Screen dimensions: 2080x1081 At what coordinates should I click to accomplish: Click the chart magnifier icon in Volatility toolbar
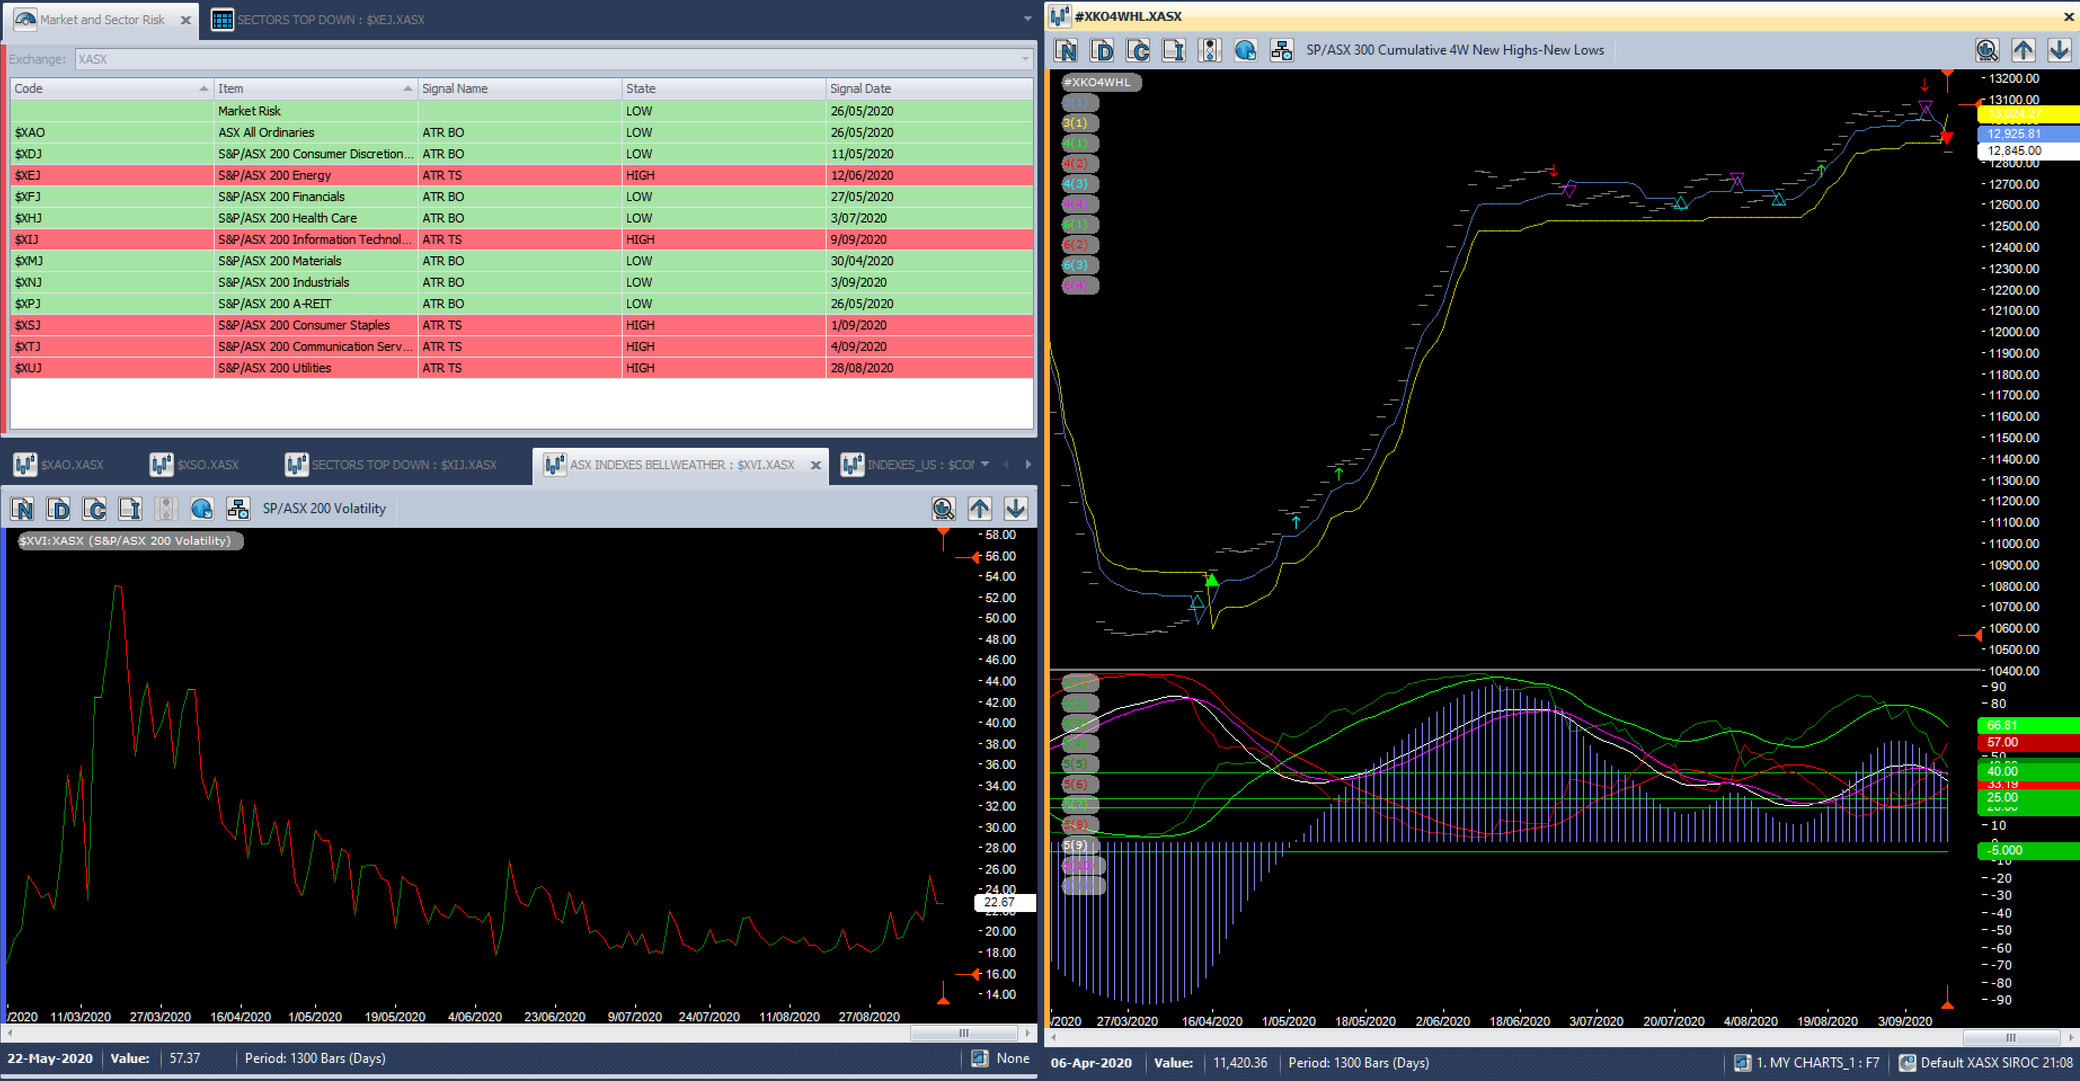click(944, 509)
